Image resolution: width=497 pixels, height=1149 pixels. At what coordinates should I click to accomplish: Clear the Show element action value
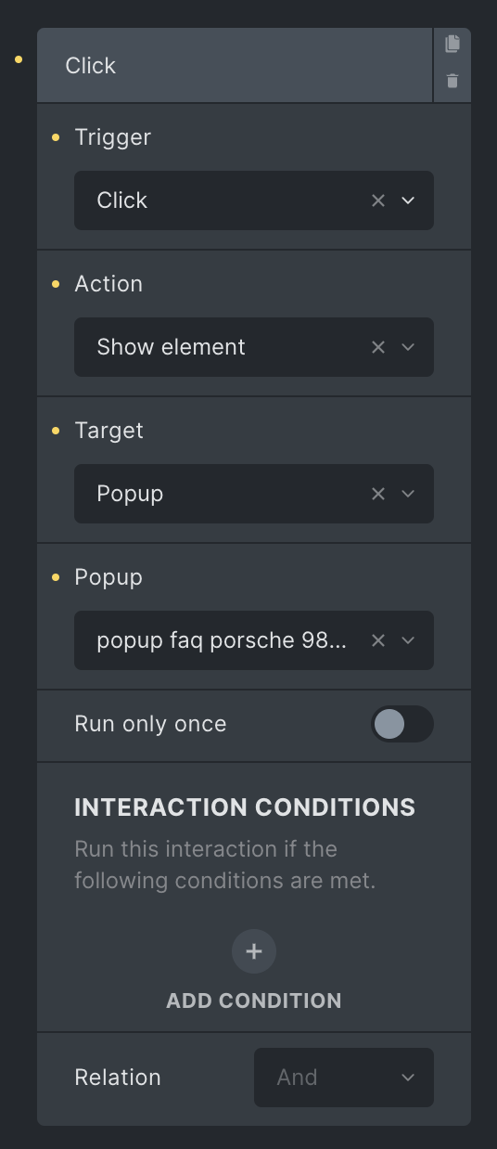378,347
